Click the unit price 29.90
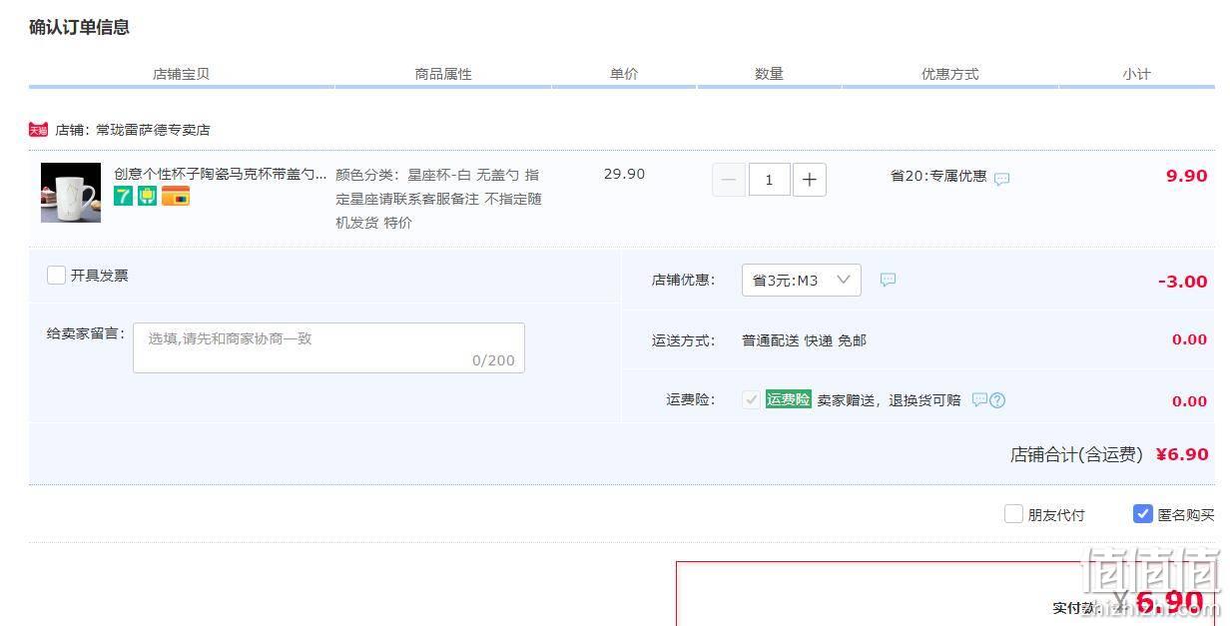This screenshot has height=626, width=1230. pyautogui.click(x=624, y=174)
